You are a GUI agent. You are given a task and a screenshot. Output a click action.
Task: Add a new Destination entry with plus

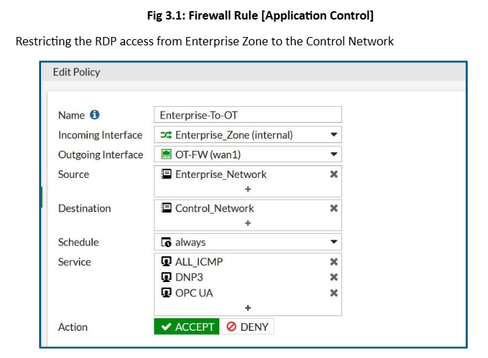coord(248,223)
